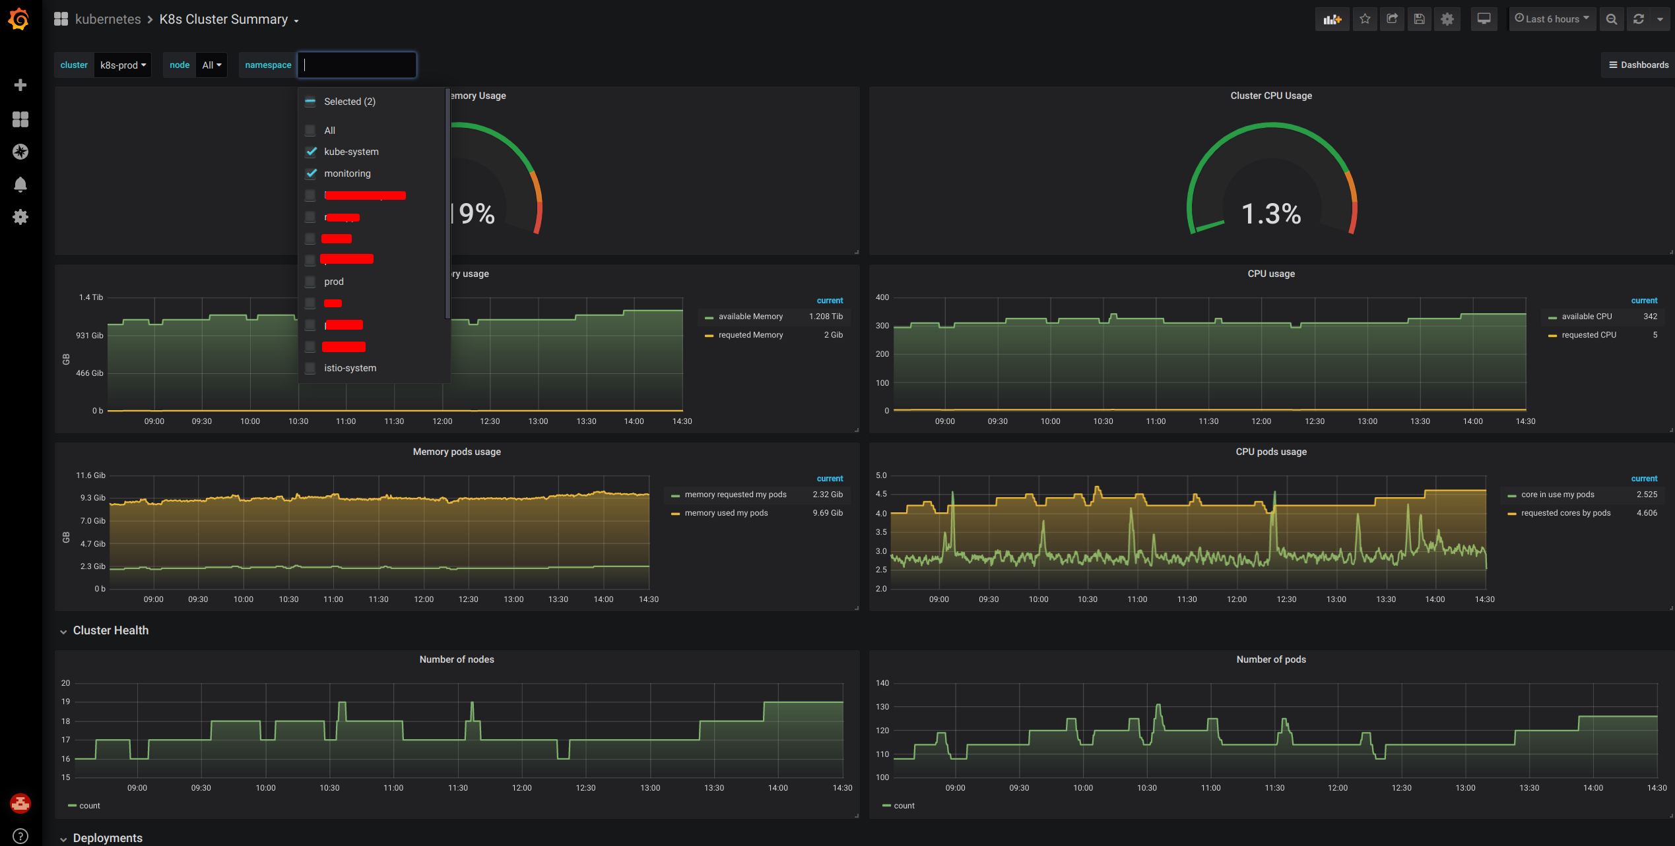Click the Add panel icon
1675x846 pixels.
click(1332, 19)
